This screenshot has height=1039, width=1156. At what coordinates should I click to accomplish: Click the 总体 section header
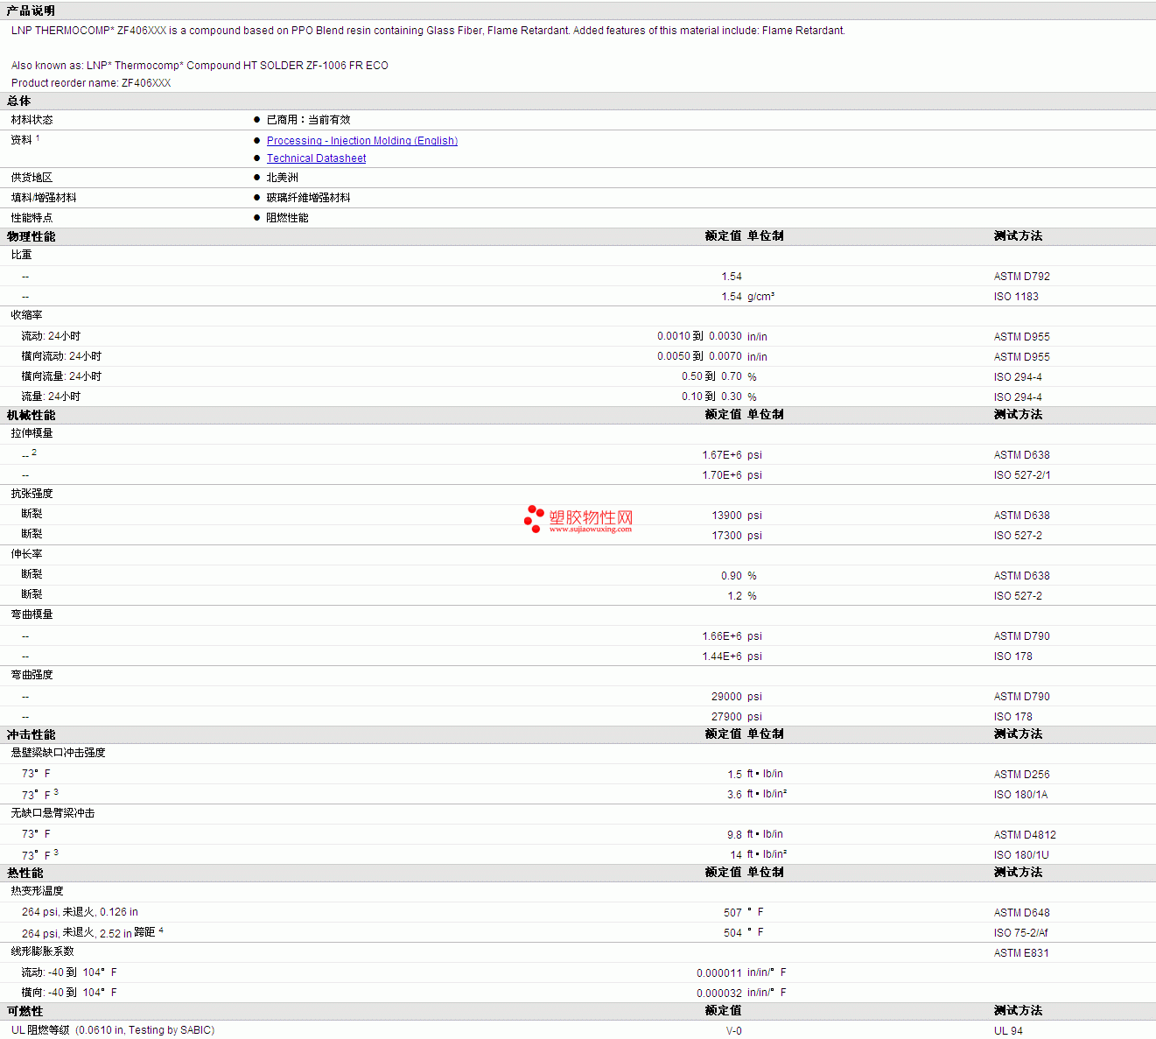(x=19, y=102)
